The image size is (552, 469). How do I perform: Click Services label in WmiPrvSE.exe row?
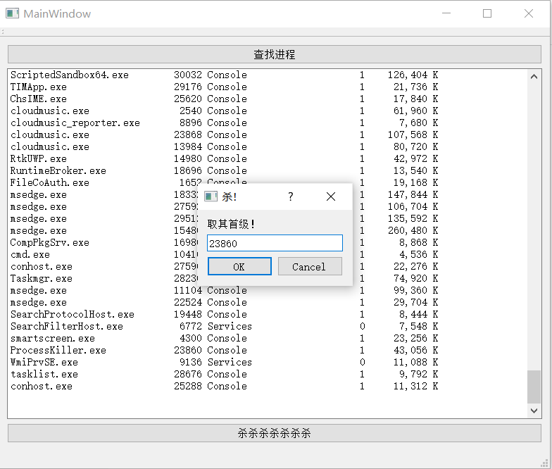pos(230,362)
